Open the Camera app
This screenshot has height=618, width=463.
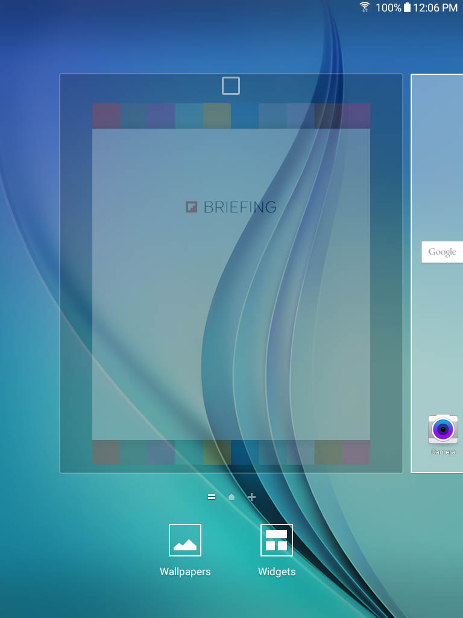click(x=443, y=435)
